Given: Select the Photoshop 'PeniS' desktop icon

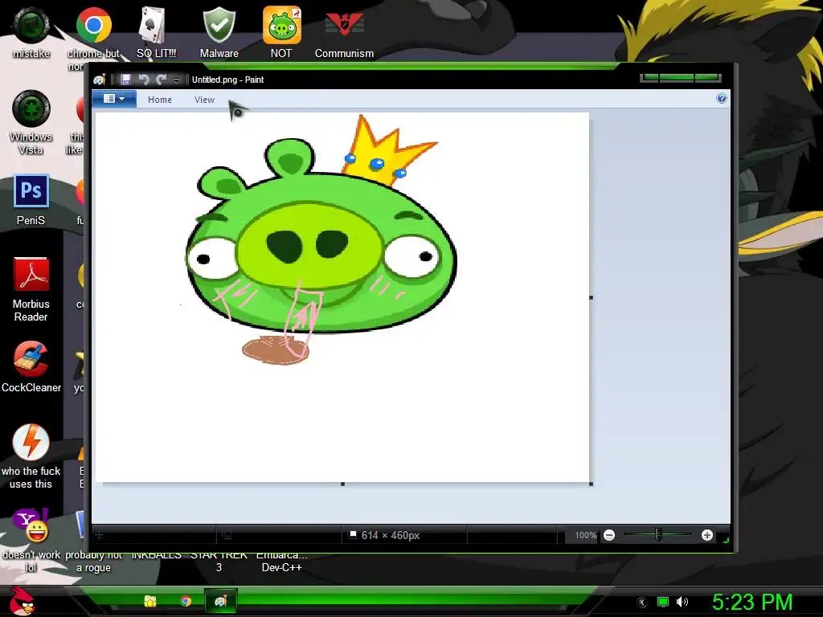Looking at the screenshot, I should pos(31,200).
